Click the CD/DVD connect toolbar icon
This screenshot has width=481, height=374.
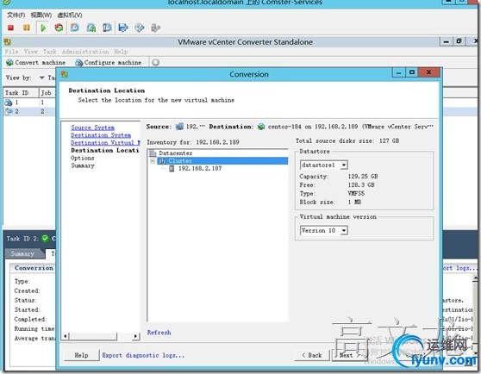[140, 28]
